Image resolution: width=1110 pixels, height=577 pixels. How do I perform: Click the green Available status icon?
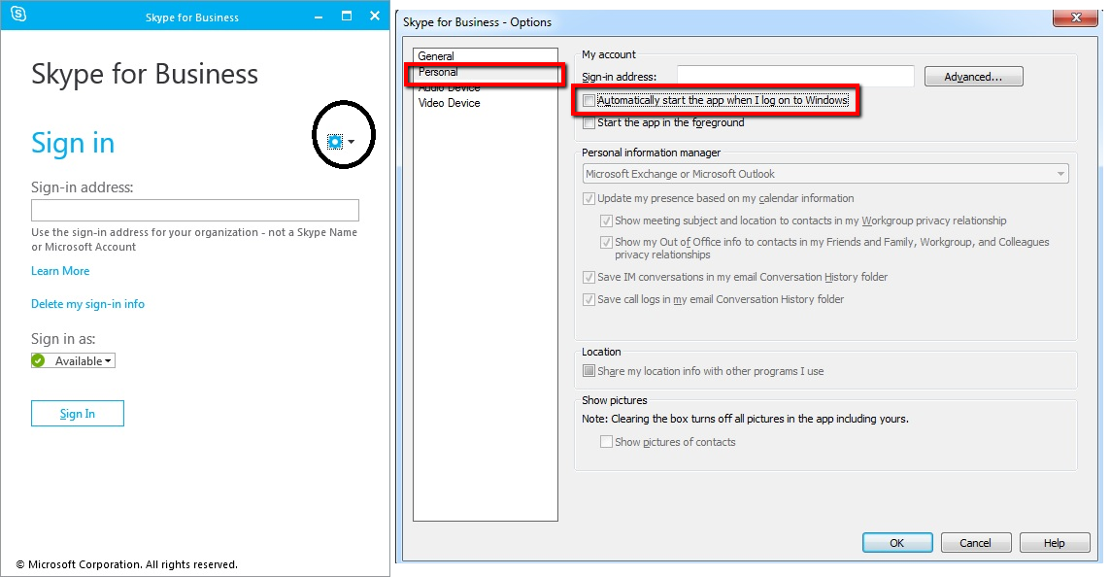click(x=38, y=361)
